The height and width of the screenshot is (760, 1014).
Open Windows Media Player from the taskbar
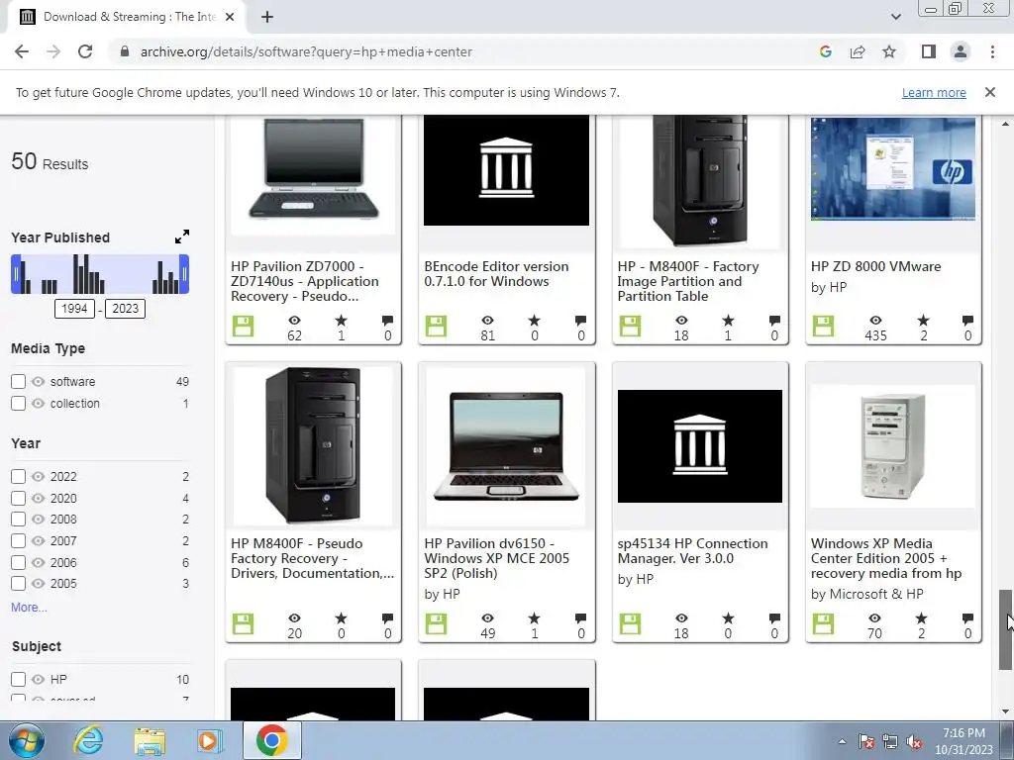pos(208,740)
